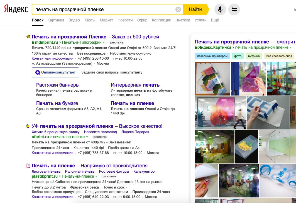Click the Онлайн-консультант button
The width and height of the screenshot is (296, 203).
pyautogui.click(x=55, y=72)
